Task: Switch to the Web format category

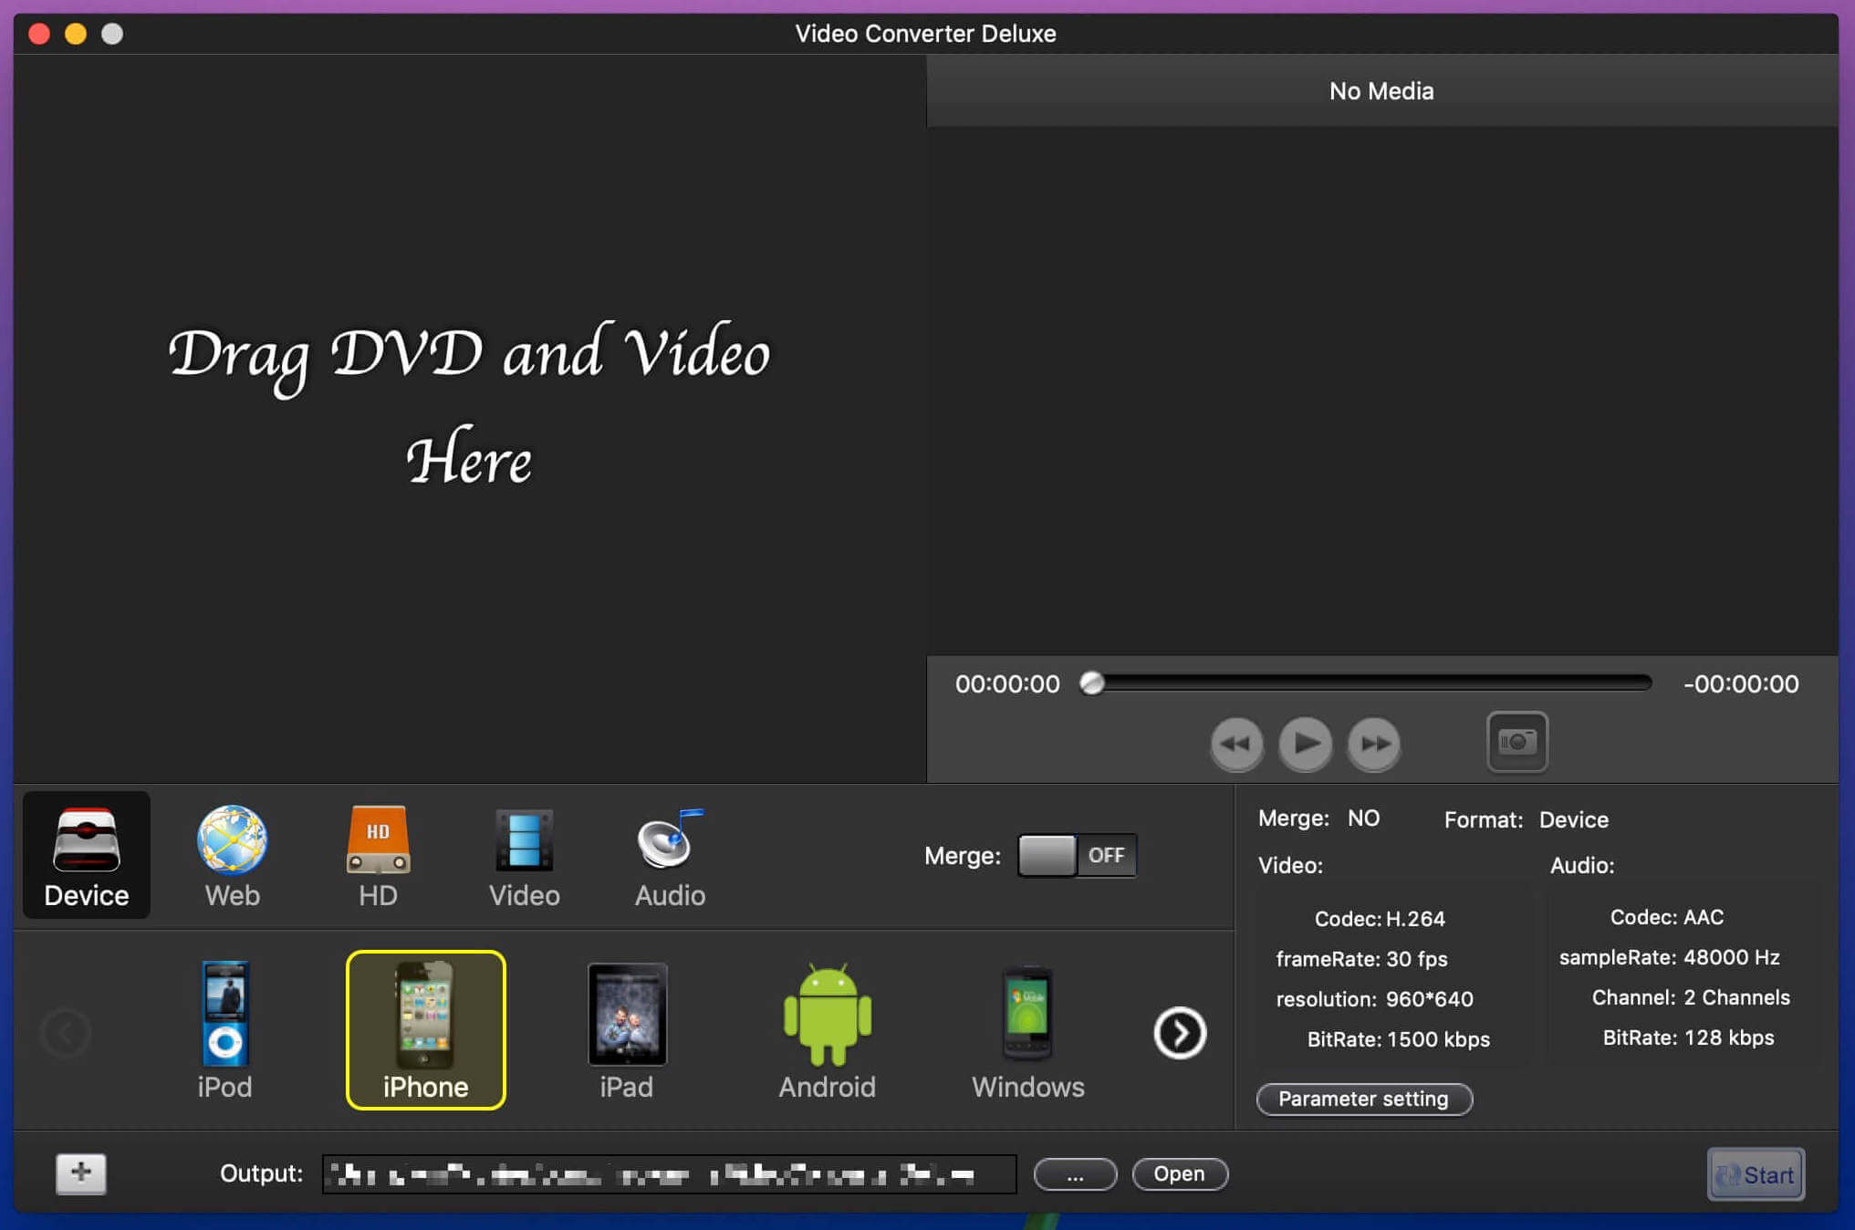Action: 232,855
